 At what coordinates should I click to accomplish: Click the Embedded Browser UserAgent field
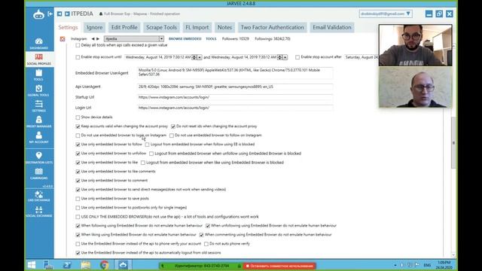pyautogui.click(x=235, y=72)
